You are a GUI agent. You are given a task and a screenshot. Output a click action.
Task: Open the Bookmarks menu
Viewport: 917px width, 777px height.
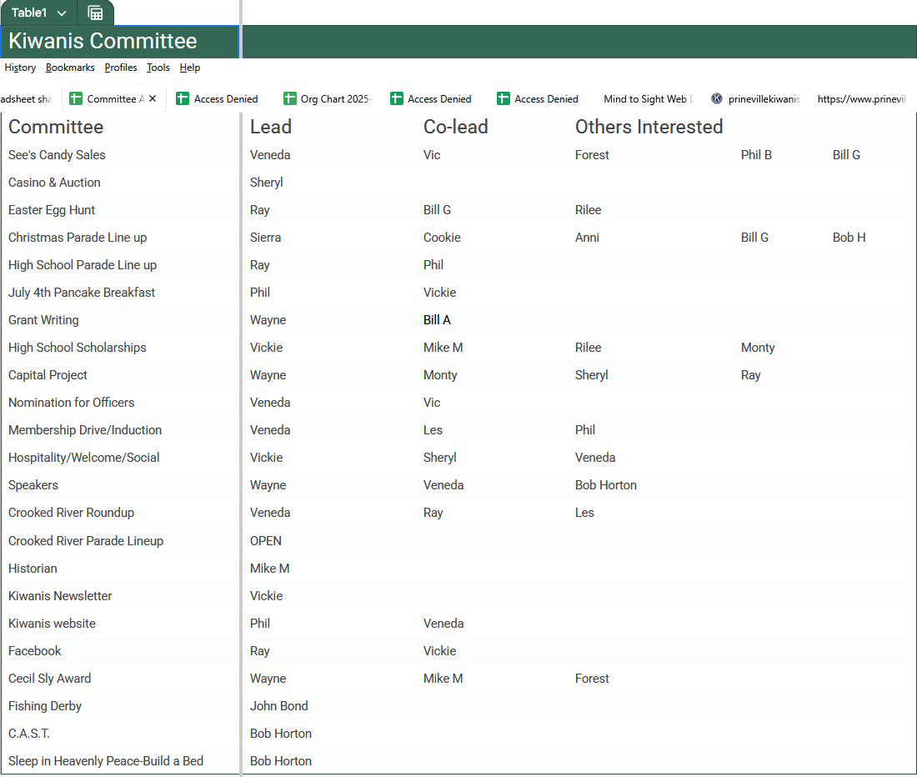(70, 68)
